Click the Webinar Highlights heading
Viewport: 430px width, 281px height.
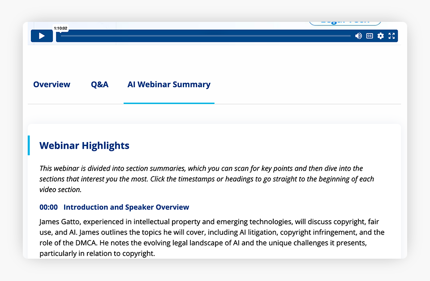(x=84, y=146)
